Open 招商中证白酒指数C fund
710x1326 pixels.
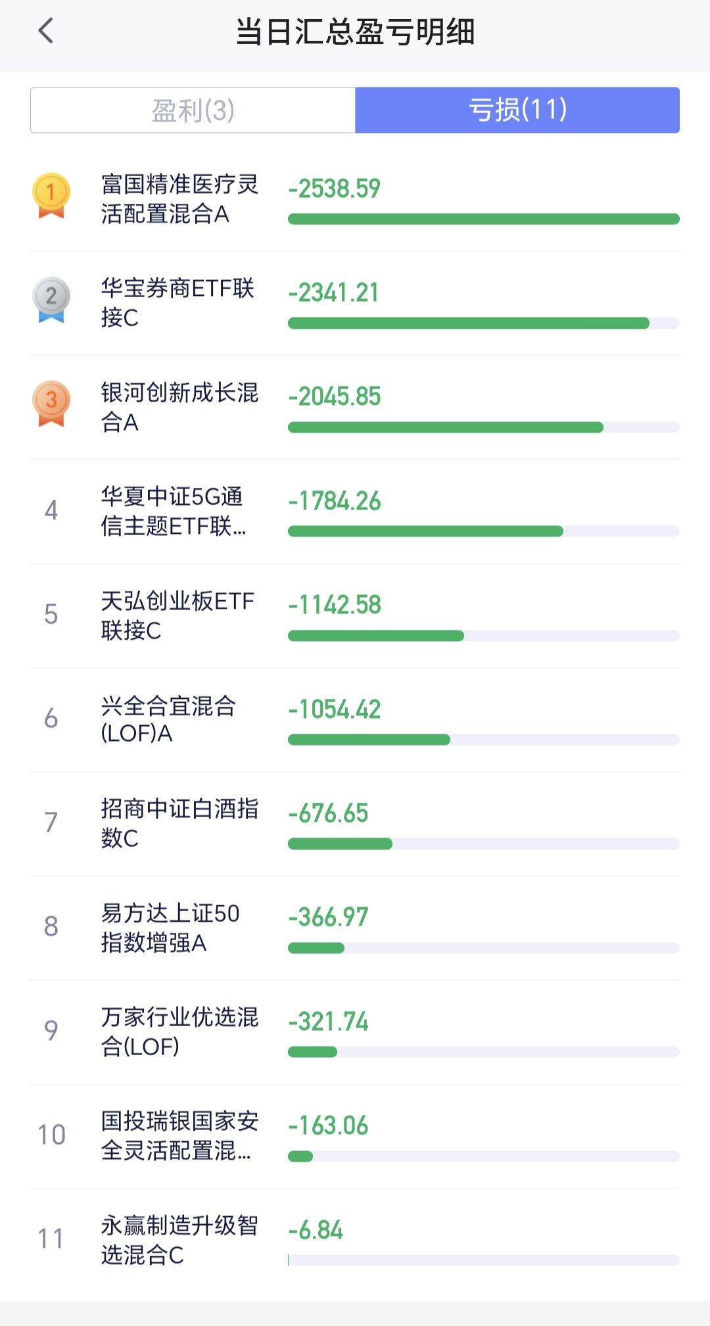179,823
